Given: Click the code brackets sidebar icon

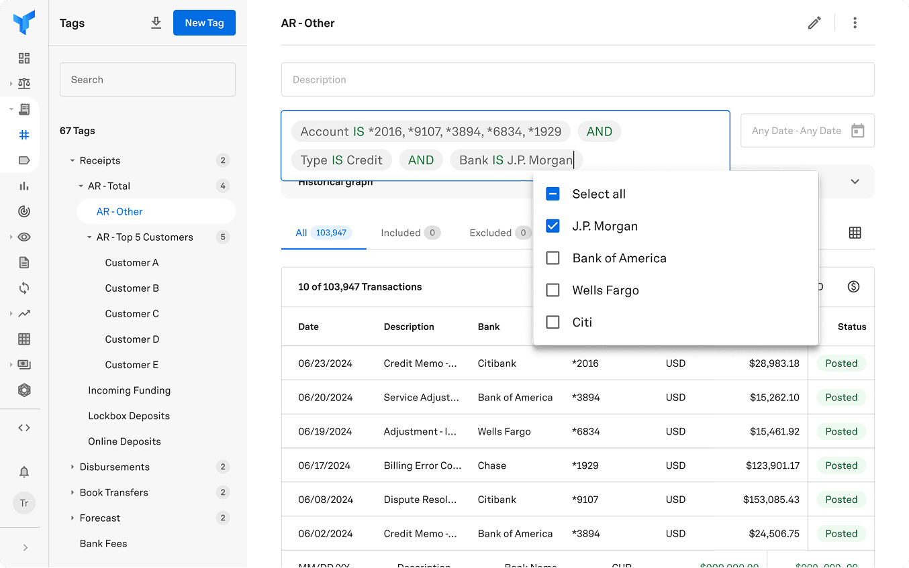Looking at the screenshot, I should (24, 428).
